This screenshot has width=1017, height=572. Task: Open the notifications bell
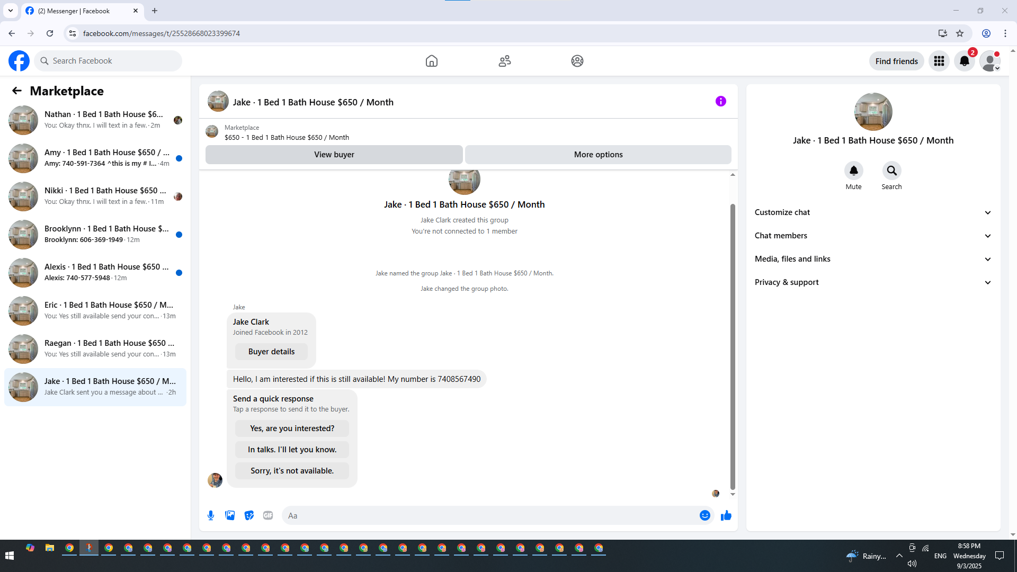click(965, 61)
